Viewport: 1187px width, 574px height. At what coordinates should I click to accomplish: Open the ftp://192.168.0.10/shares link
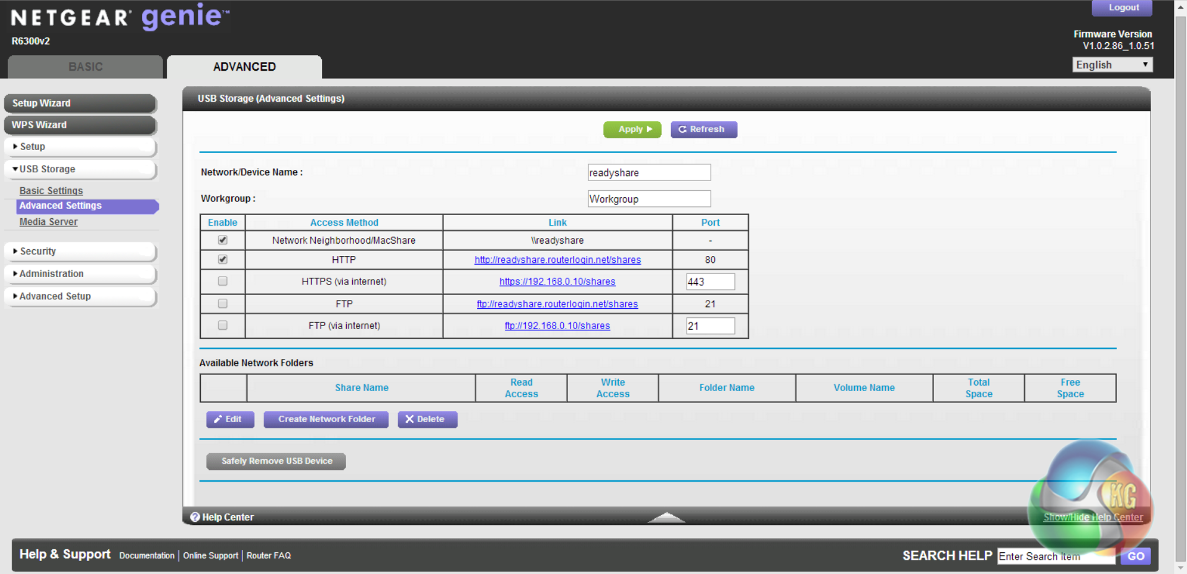pos(558,325)
